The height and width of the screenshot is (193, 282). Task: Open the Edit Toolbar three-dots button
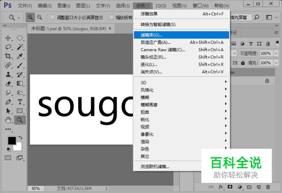(8, 129)
